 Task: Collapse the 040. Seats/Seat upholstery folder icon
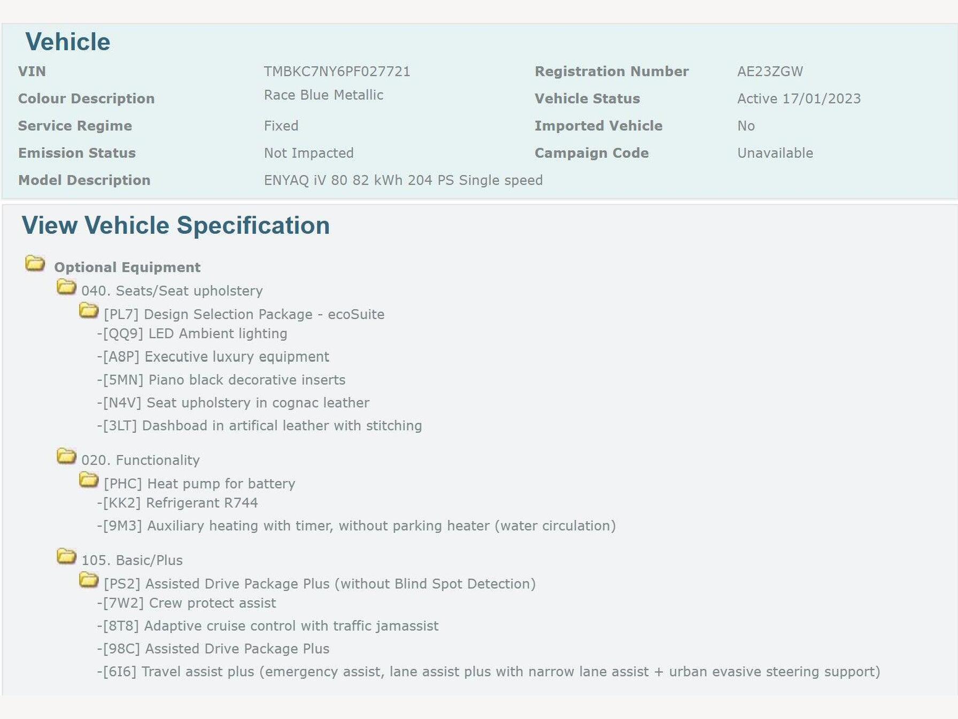pos(66,287)
